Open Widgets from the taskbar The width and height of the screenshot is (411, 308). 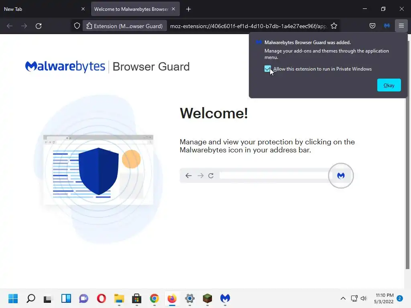tap(66, 298)
